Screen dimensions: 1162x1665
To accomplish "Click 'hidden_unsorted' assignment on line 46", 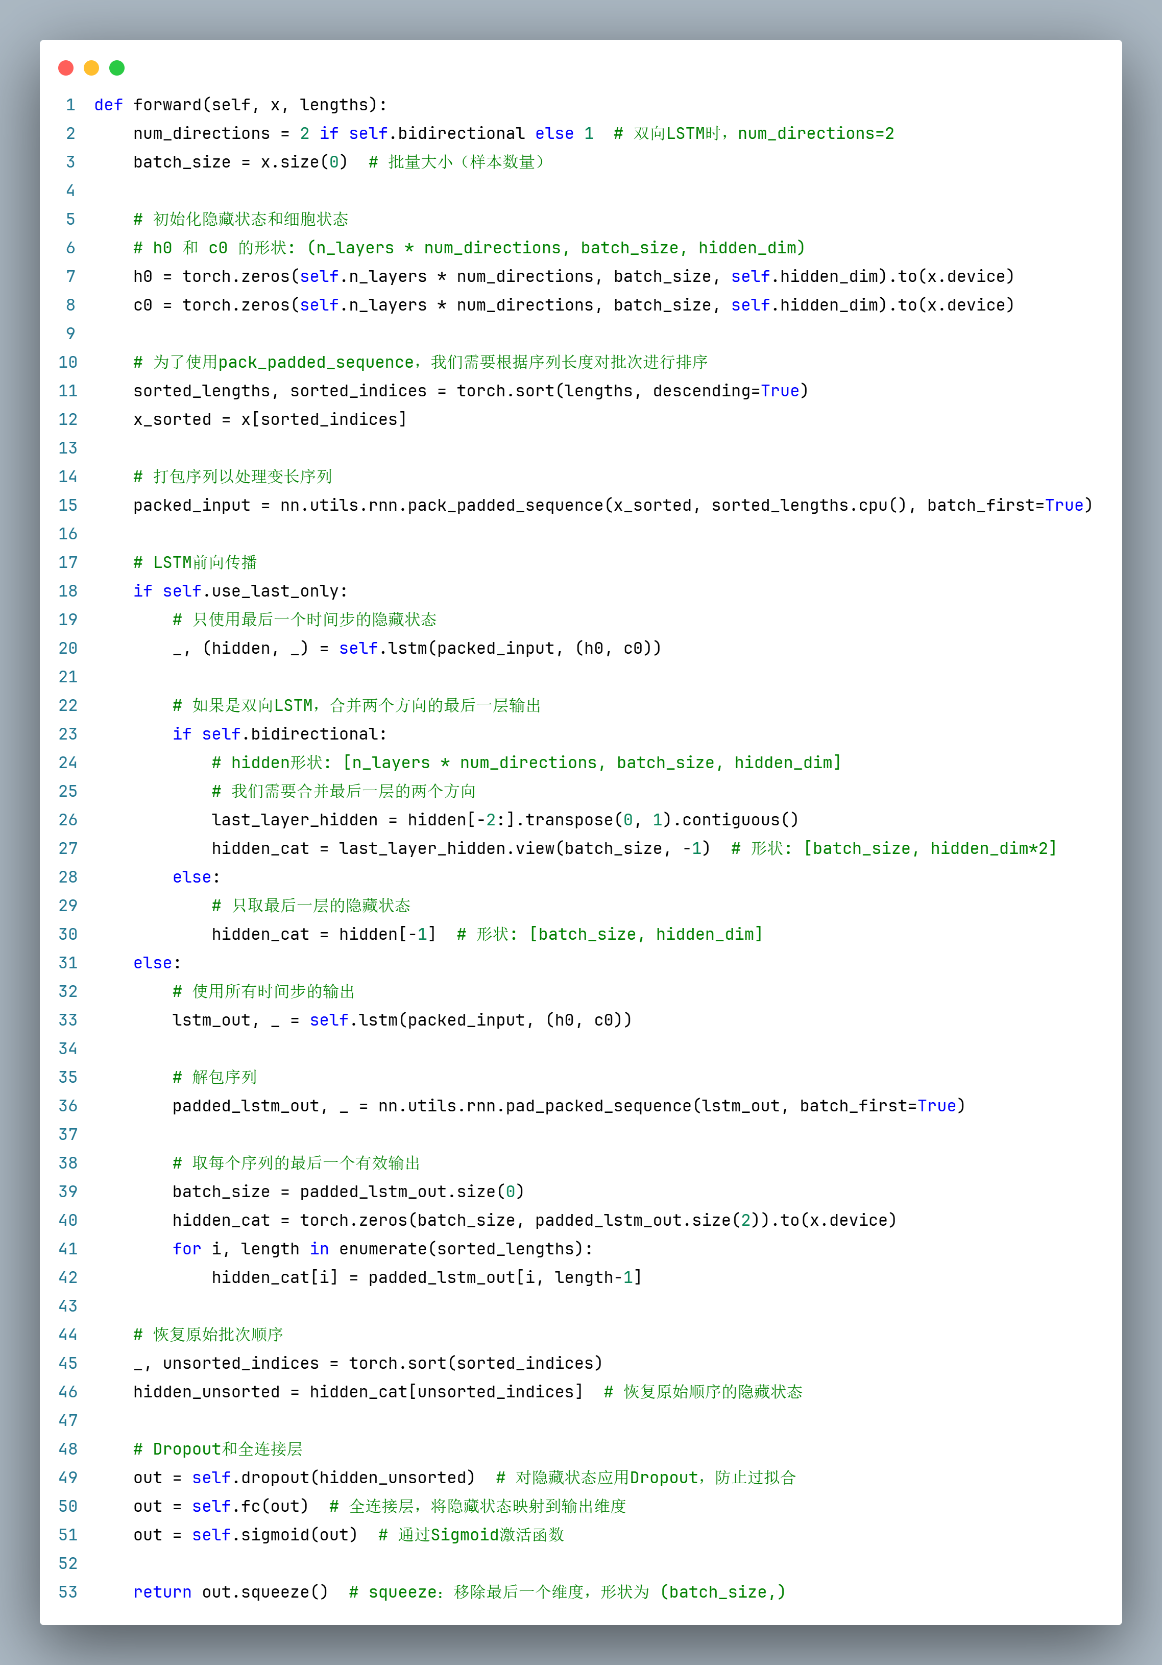I will (x=206, y=1392).
